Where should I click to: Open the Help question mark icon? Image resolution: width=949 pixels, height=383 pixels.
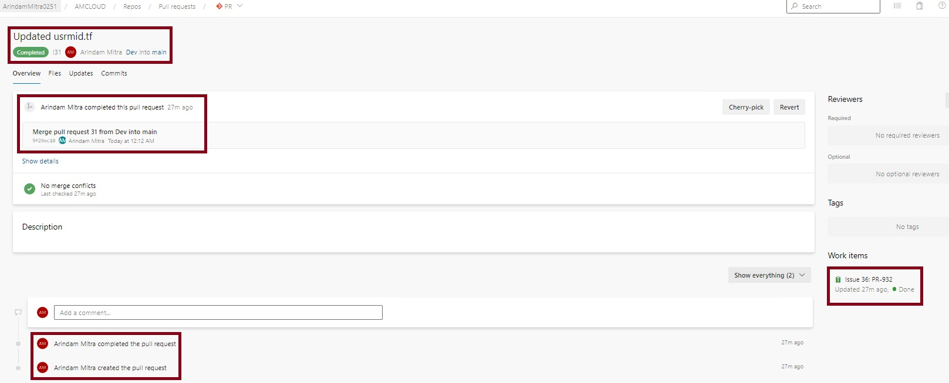(942, 6)
